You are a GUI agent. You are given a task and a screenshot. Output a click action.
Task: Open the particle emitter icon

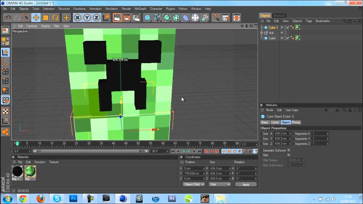click(x=205, y=18)
